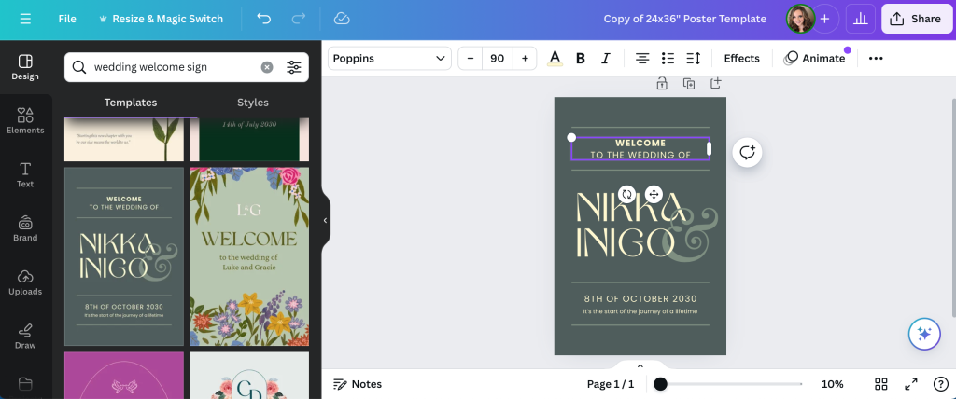Select the floral monogram CD template
956x399 pixels.
249,376
